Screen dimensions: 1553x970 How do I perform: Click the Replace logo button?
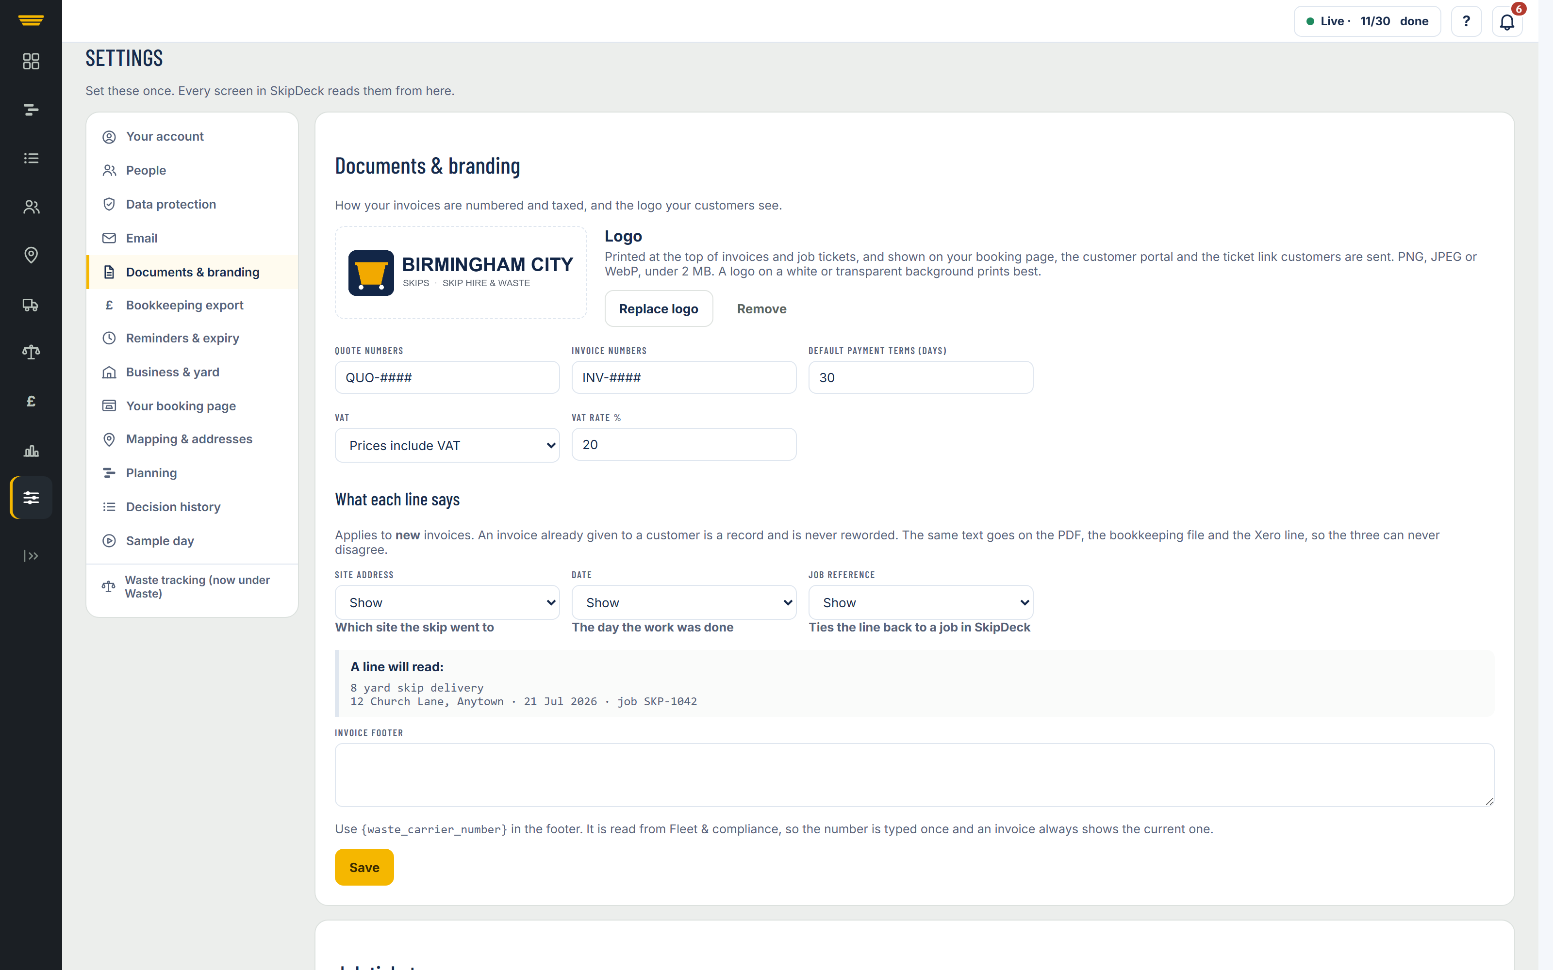tap(659, 308)
